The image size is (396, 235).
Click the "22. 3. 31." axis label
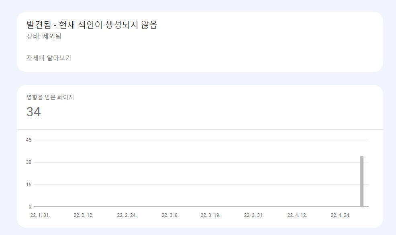[255, 216]
